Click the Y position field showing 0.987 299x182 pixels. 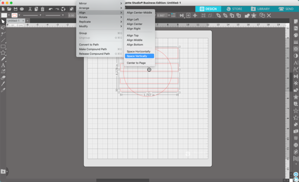tap(162, 16)
